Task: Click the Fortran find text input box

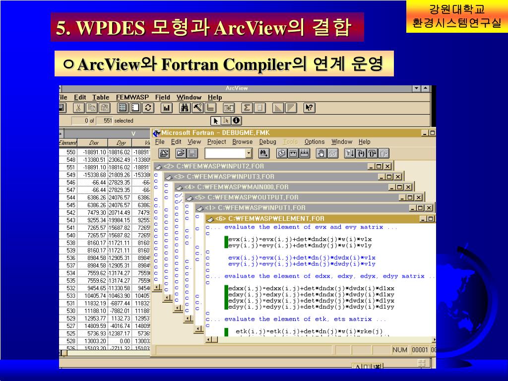Action: tap(225, 153)
